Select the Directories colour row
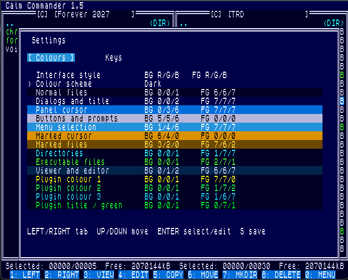Viewport: 348px width, 280px height. (175, 153)
